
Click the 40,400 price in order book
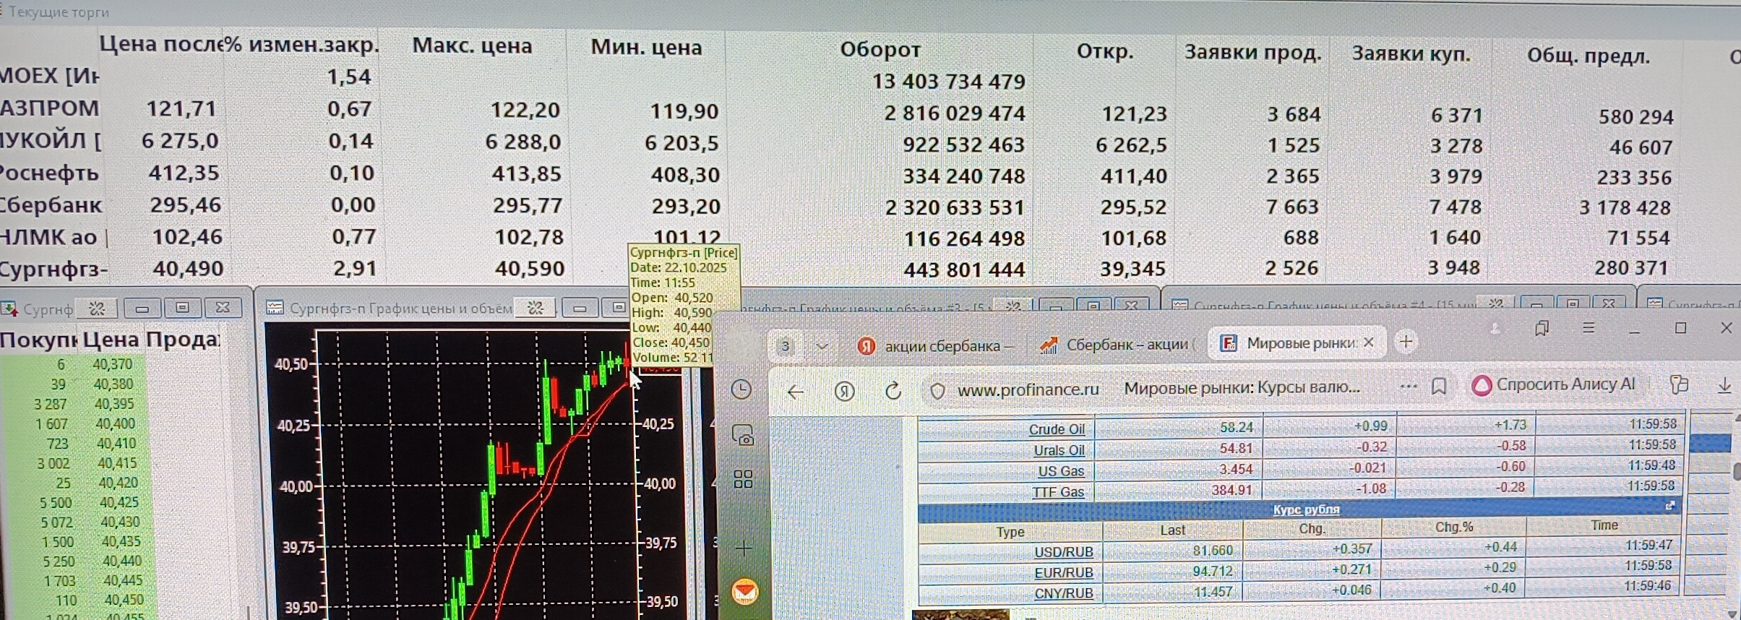click(x=115, y=424)
